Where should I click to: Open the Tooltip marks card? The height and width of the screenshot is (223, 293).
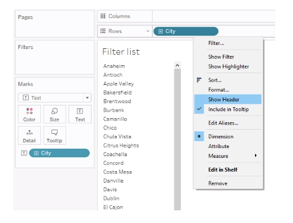(55, 135)
